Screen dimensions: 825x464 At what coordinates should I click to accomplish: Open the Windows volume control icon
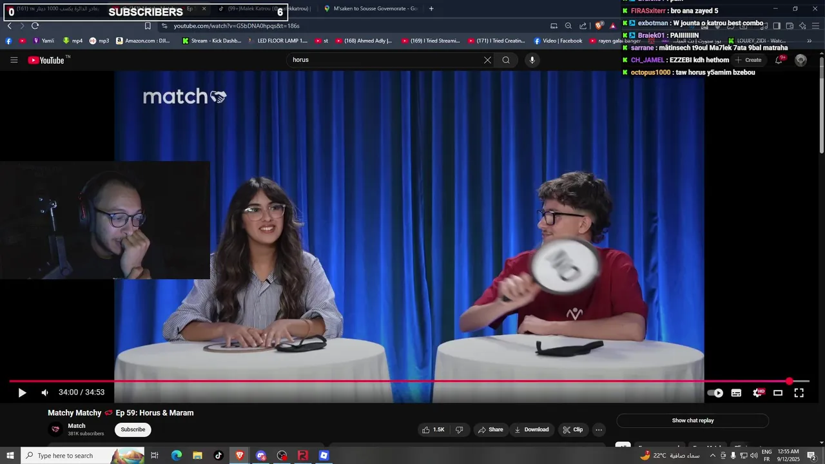pos(754,456)
